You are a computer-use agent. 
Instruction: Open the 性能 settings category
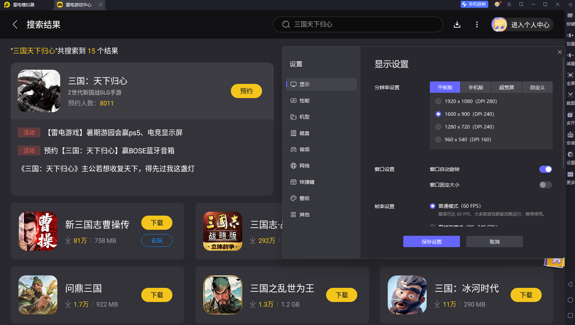(321, 101)
